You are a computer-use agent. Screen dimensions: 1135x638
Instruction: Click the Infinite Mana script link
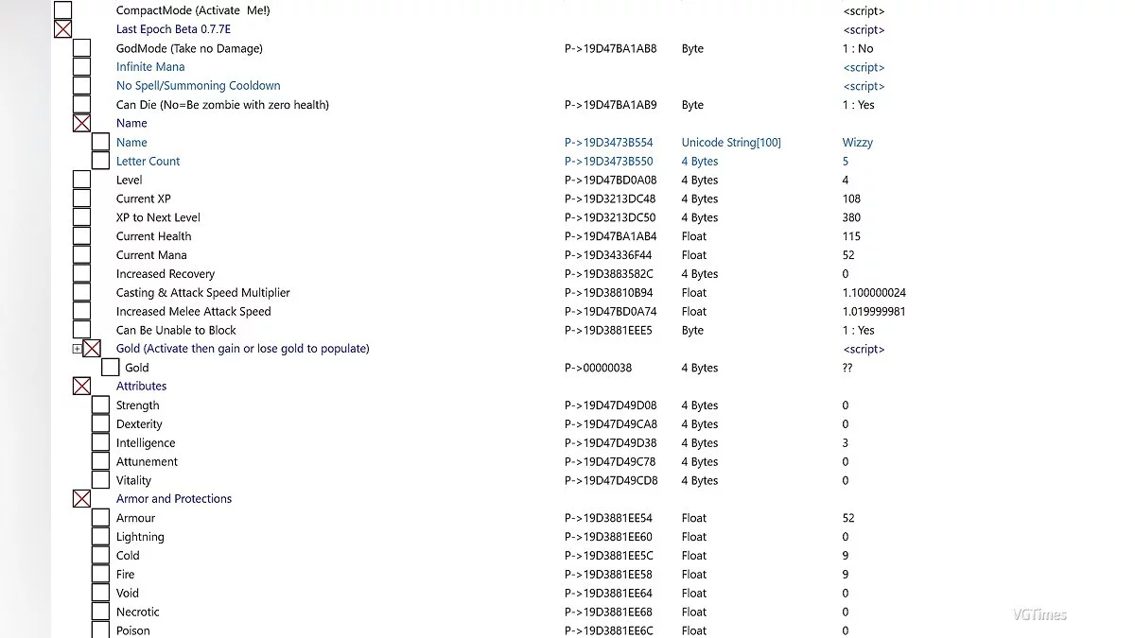click(864, 67)
